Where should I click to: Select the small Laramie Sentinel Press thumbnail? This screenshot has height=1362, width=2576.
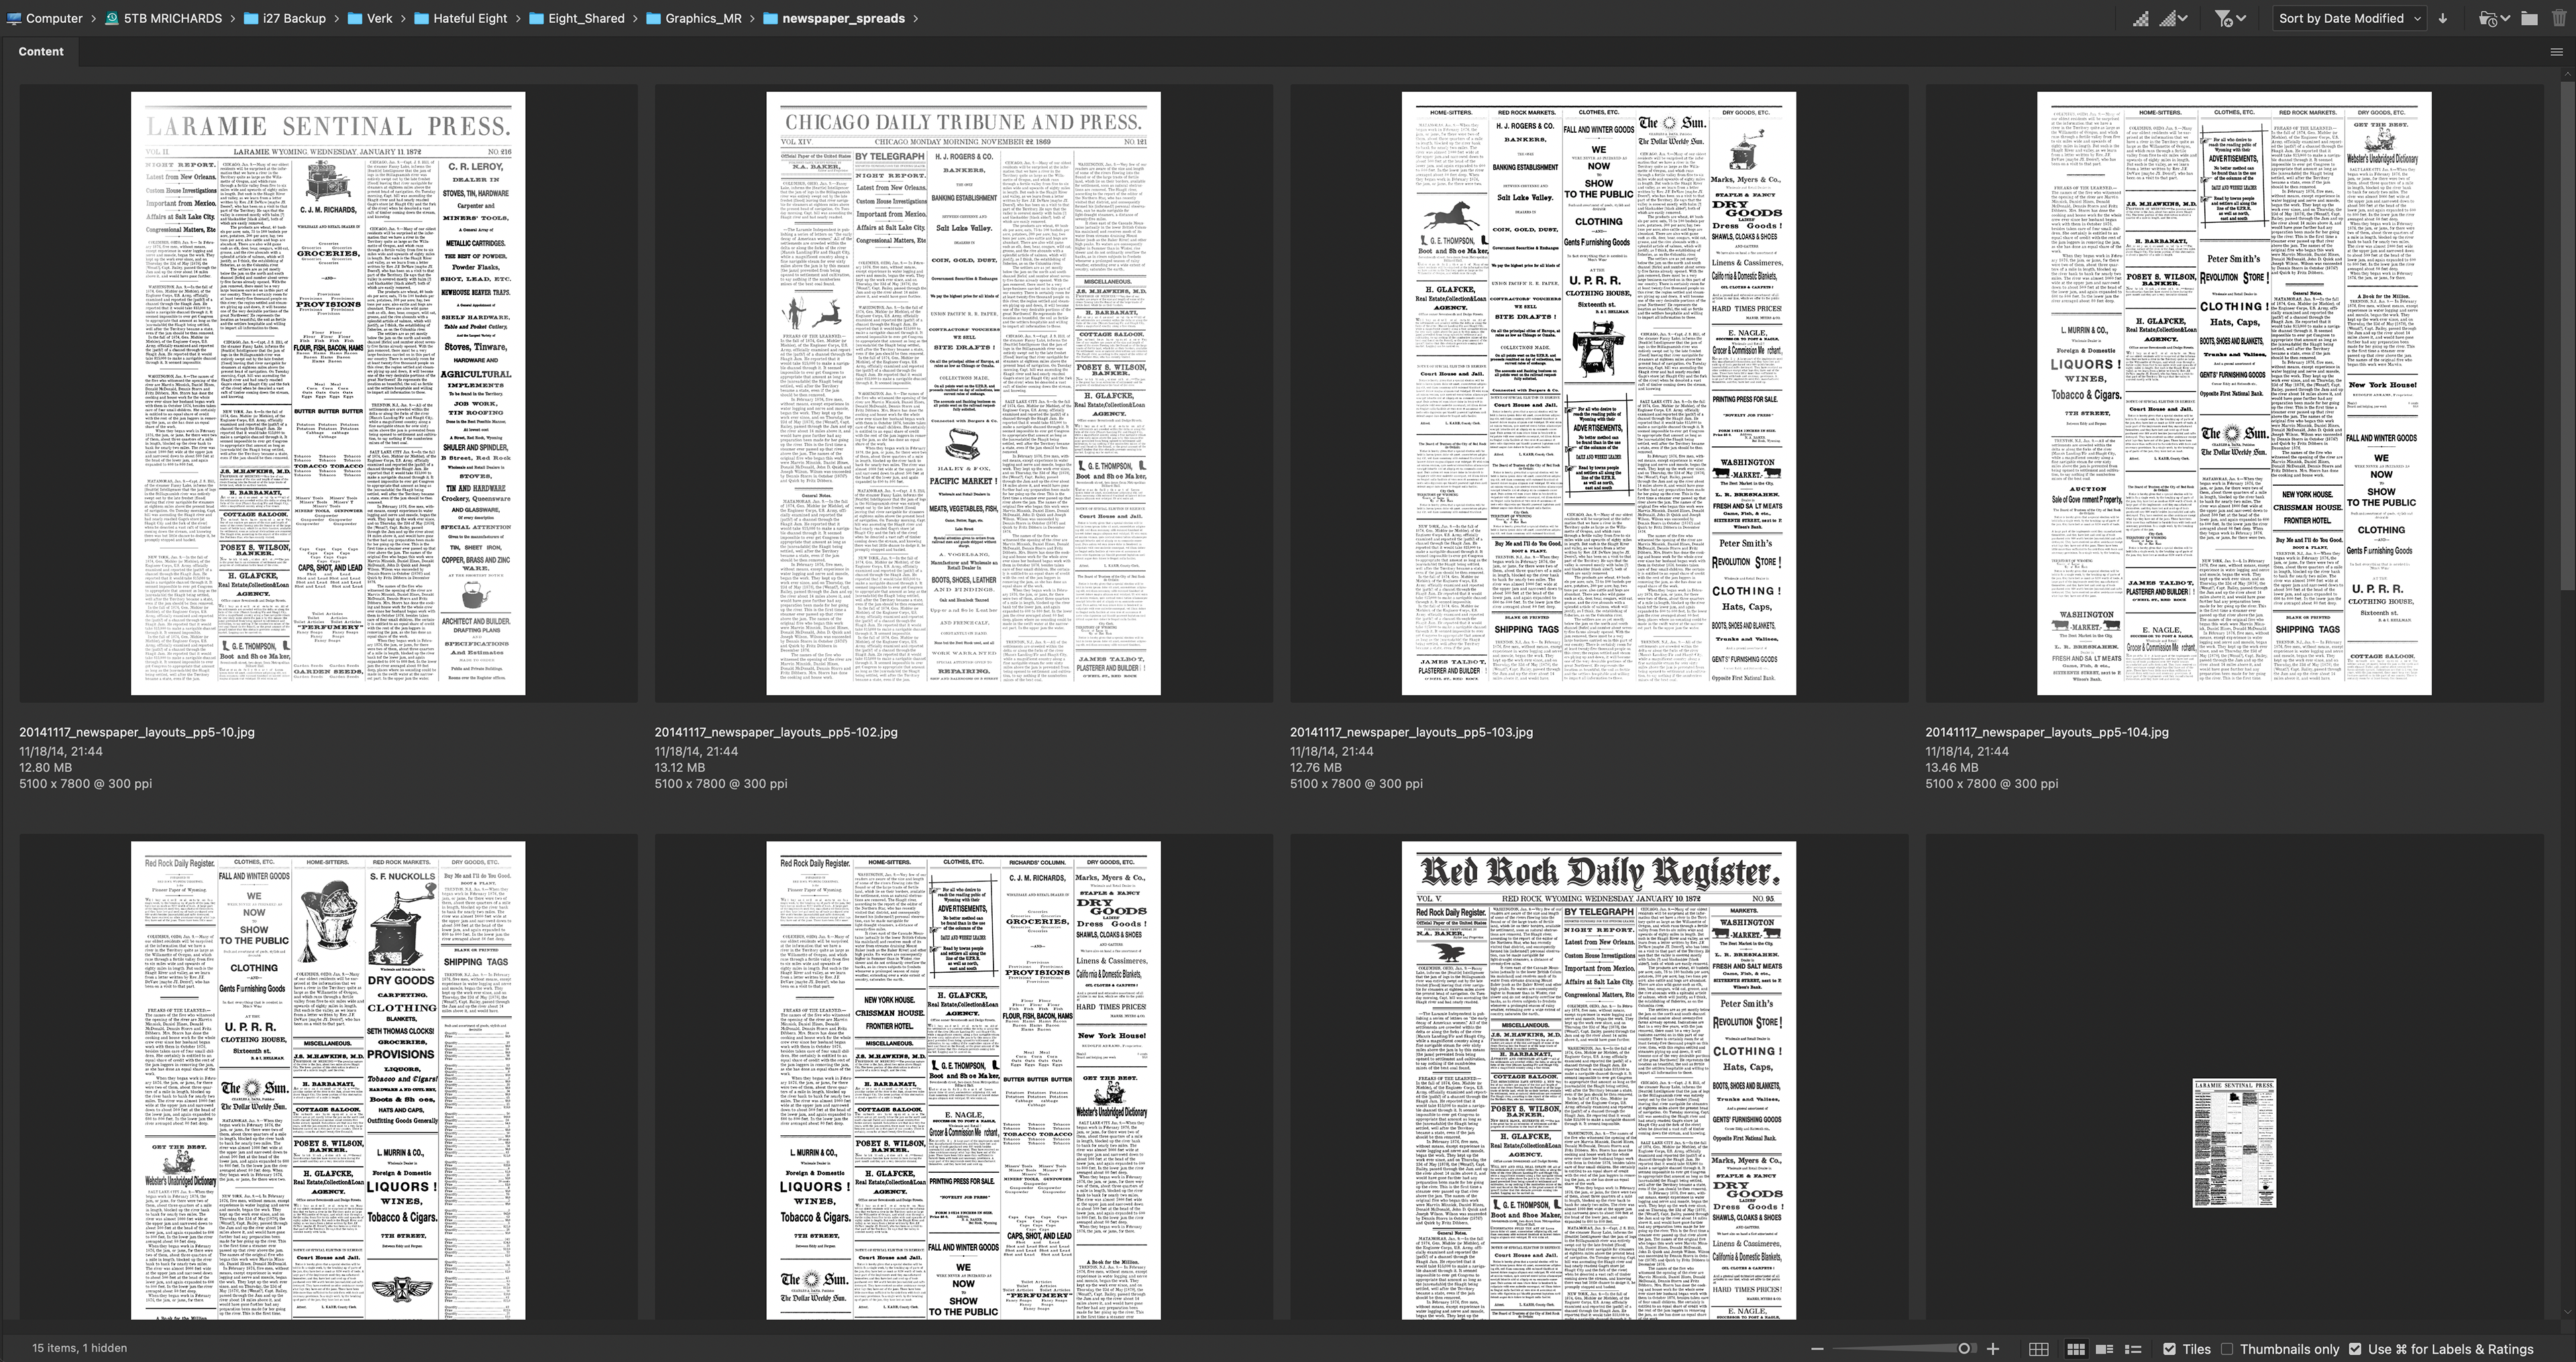(x=2234, y=1143)
